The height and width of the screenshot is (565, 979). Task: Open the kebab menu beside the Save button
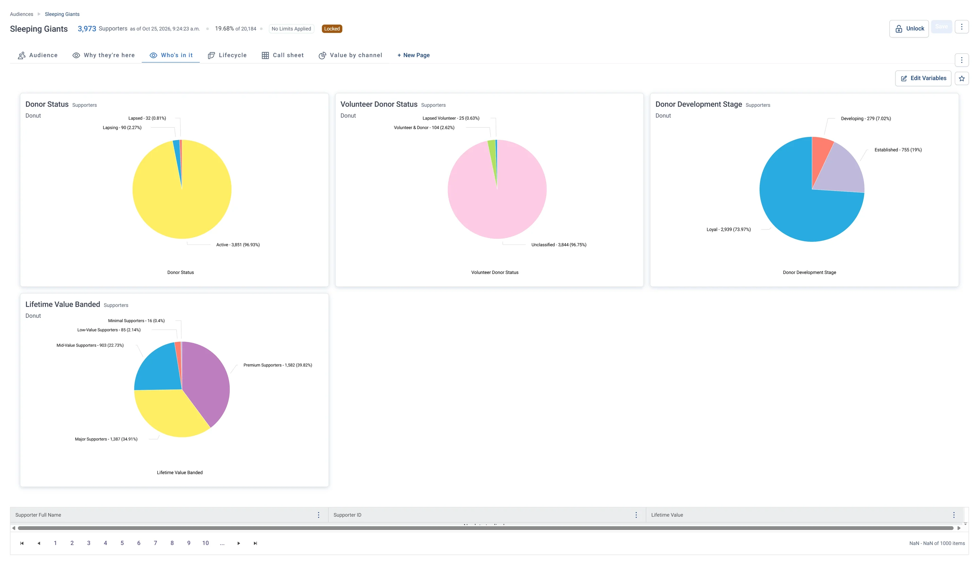(x=961, y=27)
